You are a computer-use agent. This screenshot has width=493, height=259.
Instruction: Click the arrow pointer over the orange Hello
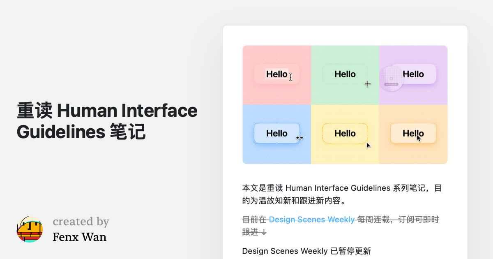tap(419, 138)
